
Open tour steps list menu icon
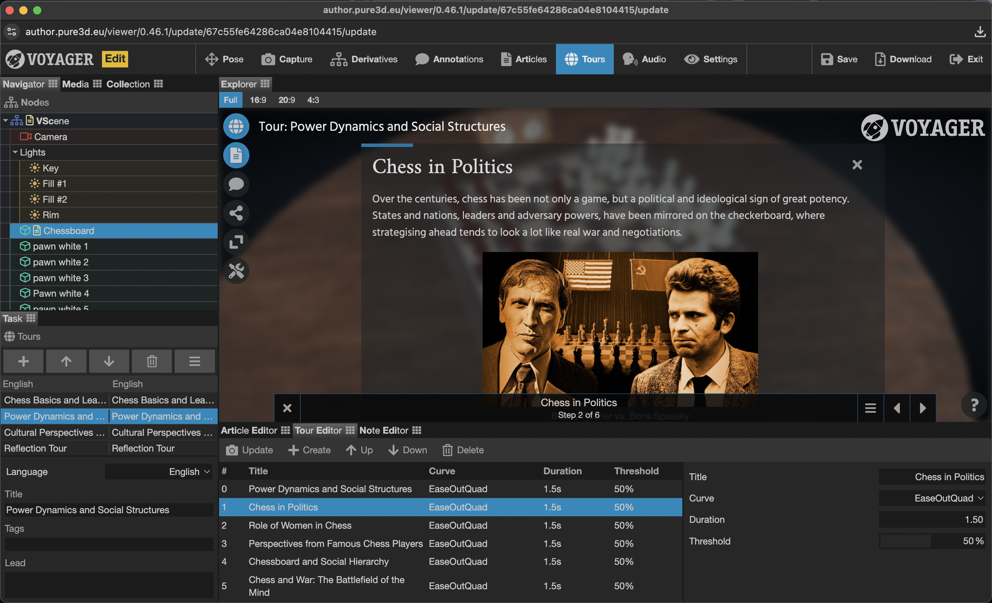[x=870, y=408]
